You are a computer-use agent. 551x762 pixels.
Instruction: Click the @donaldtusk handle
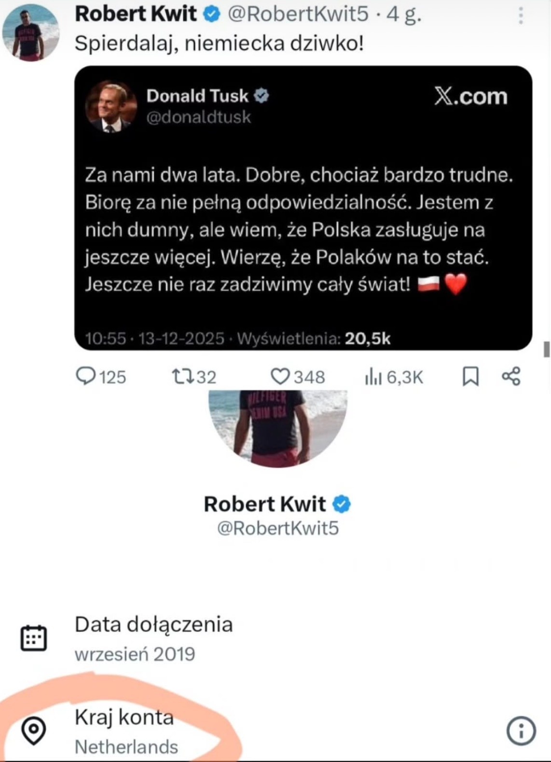coord(199,117)
